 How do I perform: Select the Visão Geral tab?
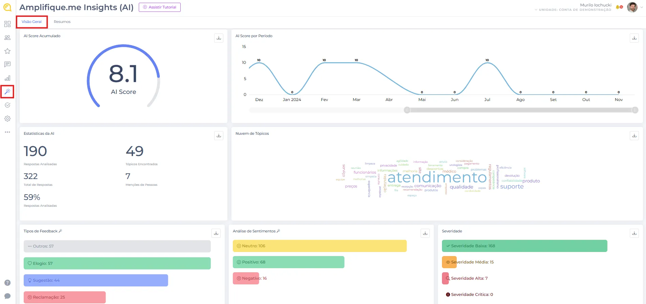[31, 22]
